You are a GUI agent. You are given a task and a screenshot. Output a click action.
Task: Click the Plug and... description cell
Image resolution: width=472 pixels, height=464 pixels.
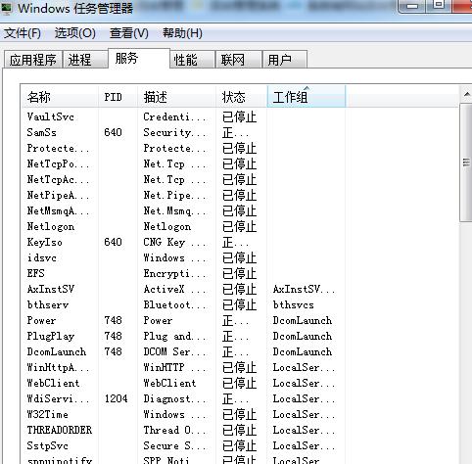coord(175,336)
